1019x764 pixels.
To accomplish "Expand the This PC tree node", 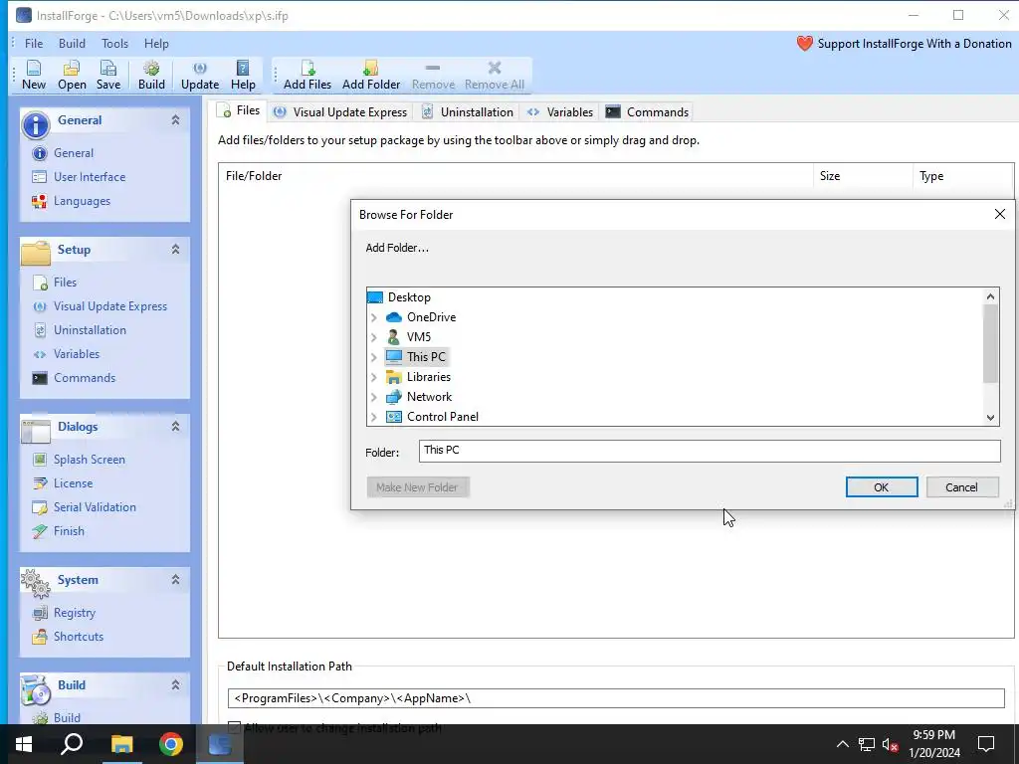I will (374, 357).
